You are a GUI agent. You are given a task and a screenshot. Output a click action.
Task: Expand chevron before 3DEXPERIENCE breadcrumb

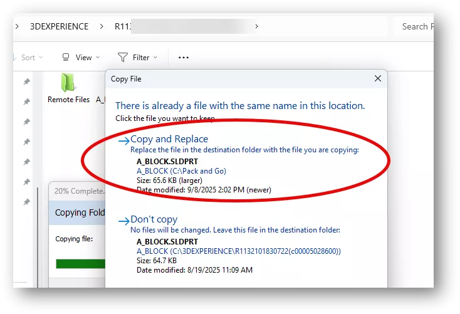pos(17,26)
